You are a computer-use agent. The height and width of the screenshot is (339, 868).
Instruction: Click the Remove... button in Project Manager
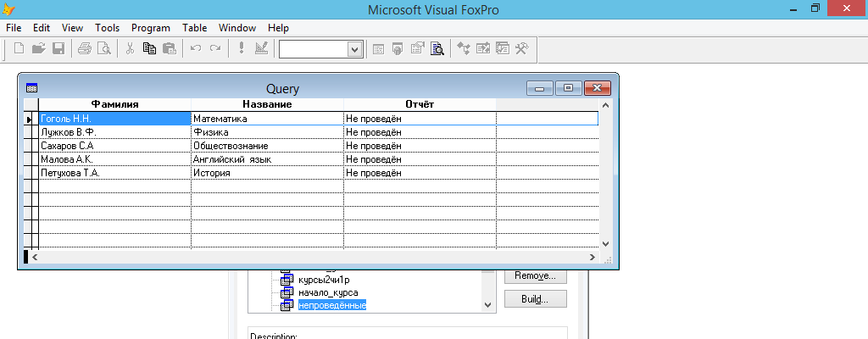536,275
